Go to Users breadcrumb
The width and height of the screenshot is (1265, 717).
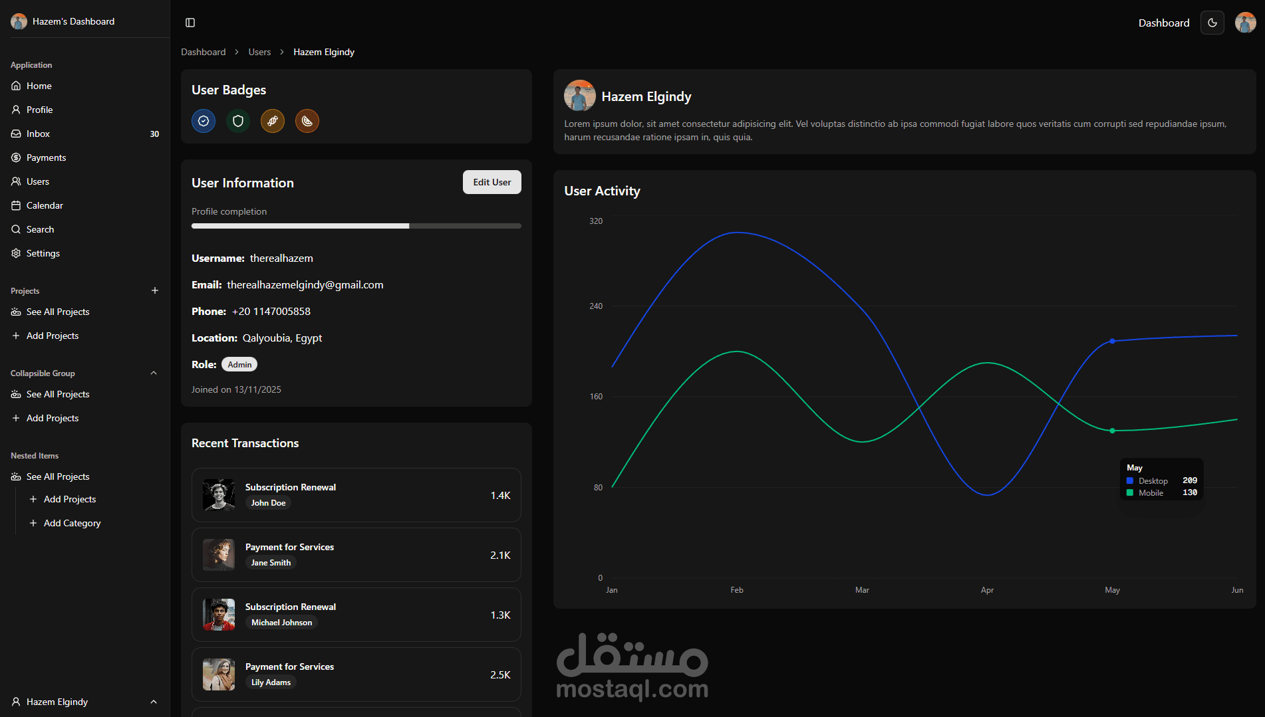coord(259,52)
